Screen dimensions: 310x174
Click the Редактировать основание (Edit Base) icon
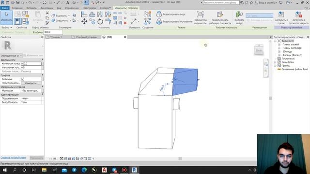click(159, 21)
